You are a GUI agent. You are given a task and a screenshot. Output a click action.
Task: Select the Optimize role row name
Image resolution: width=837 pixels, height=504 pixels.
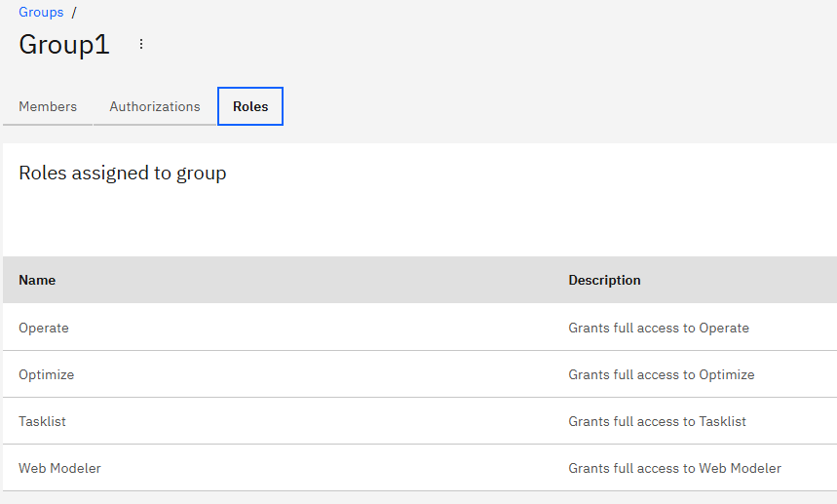[x=47, y=374]
